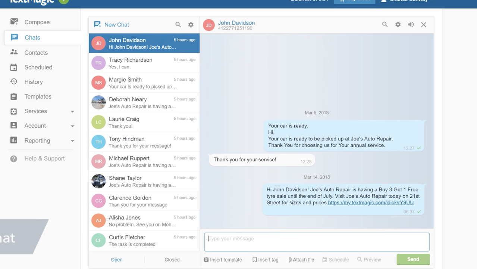Click the message input field

click(x=316, y=241)
